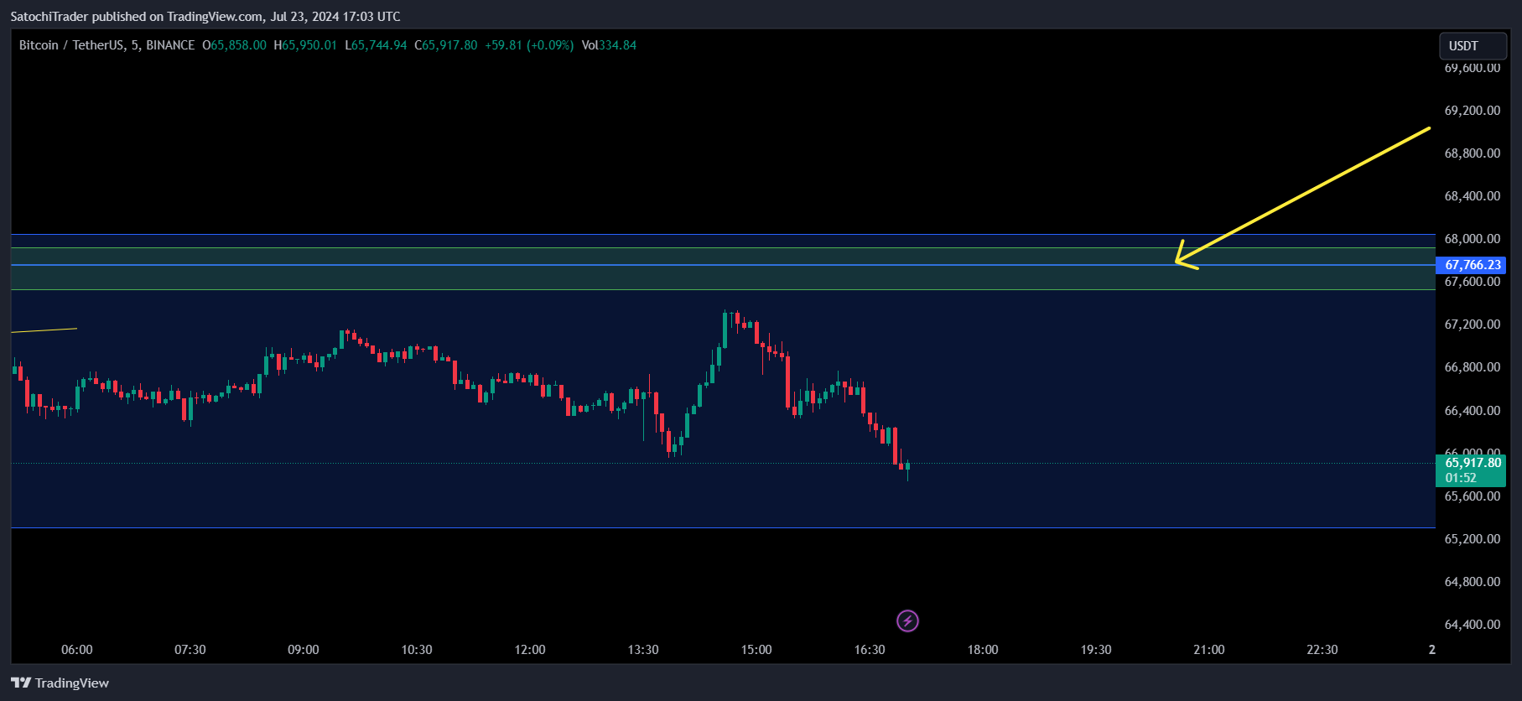The width and height of the screenshot is (1522, 701).
Task: Click the blue 67,766.23 price label
Action: (1472, 265)
